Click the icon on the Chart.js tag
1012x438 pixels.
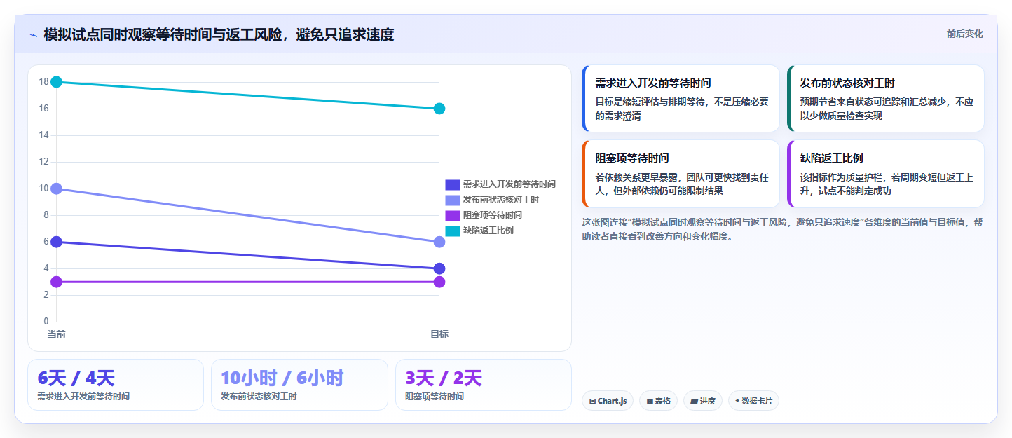pos(593,402)
